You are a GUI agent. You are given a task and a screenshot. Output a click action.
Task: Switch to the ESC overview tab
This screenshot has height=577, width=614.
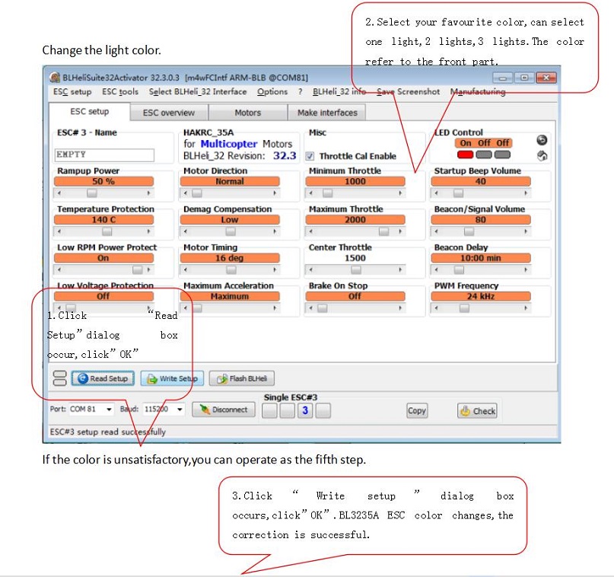(x=169, y=113)
